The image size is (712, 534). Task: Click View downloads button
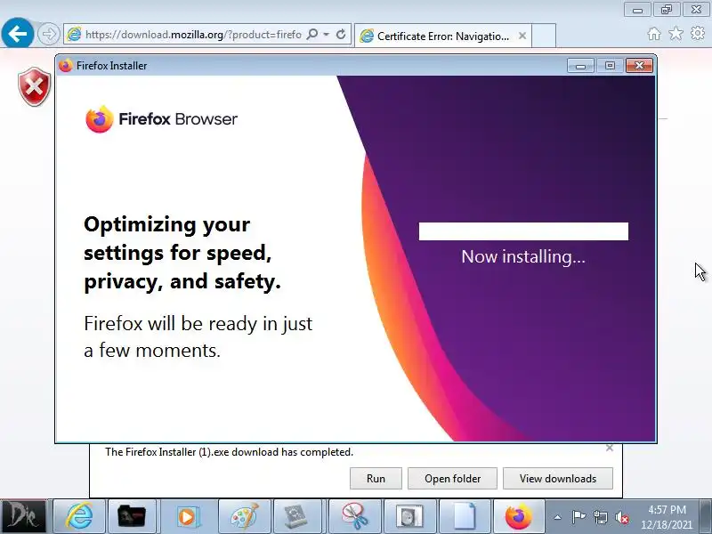tap(558, 479)
